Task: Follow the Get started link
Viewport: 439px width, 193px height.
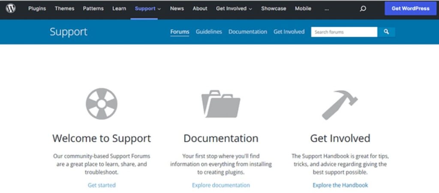Action: [102, 185]
